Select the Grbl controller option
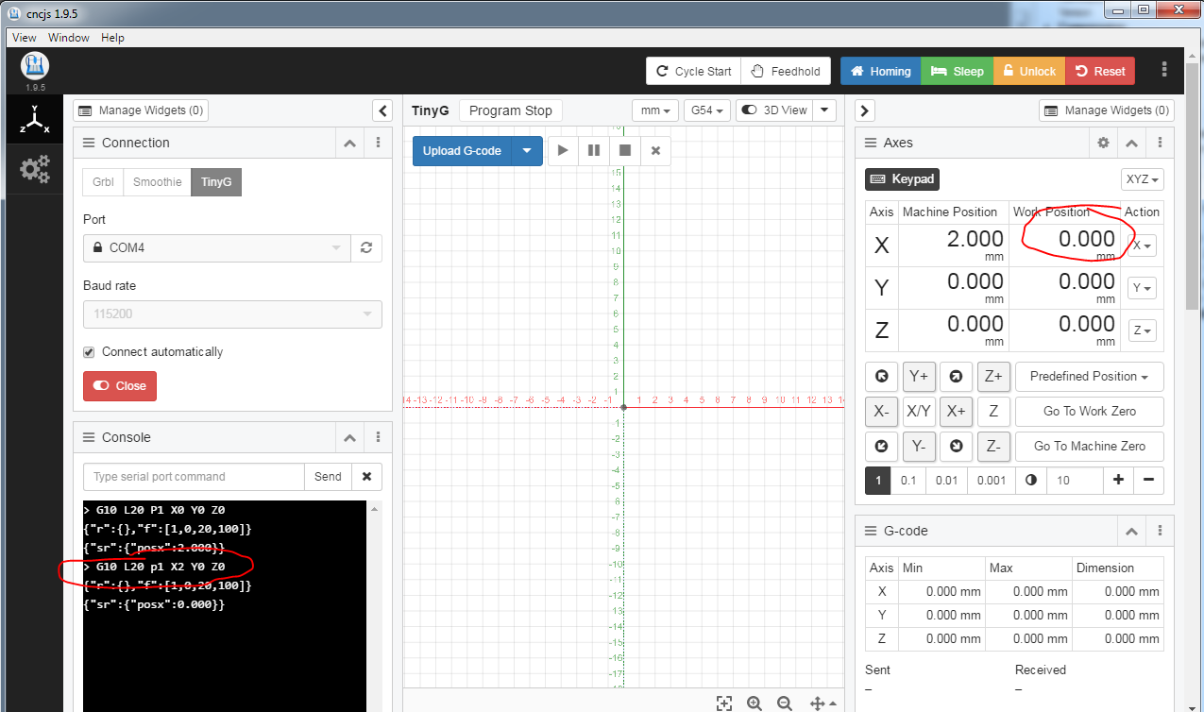This screenshot has width=1204, height=712. pyautogui.click(x=104, y=182)
